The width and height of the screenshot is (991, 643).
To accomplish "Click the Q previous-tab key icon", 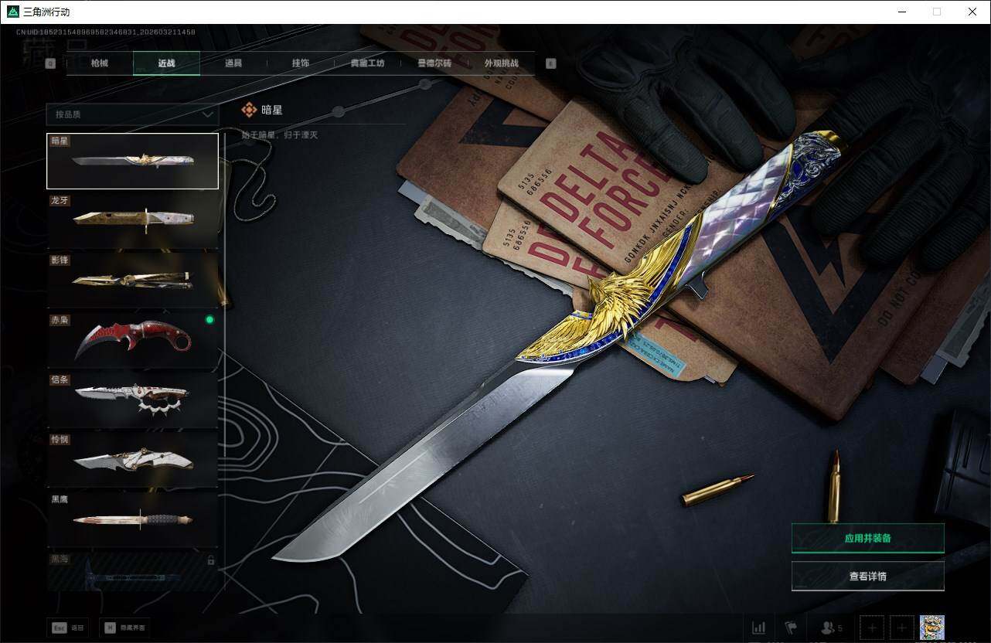I will [50, 64].
